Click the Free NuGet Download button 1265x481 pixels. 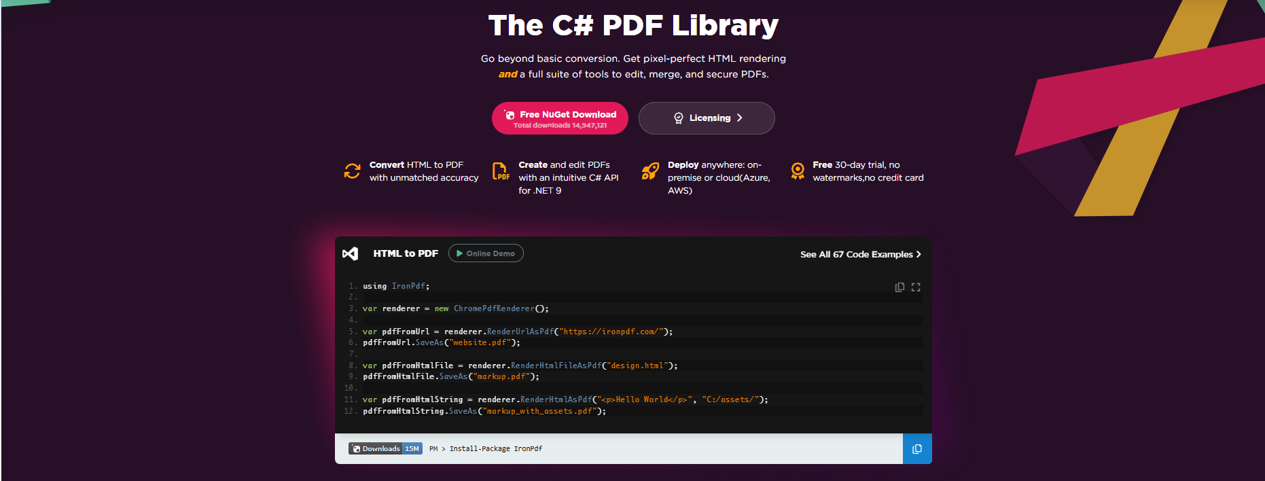[560, 118]
